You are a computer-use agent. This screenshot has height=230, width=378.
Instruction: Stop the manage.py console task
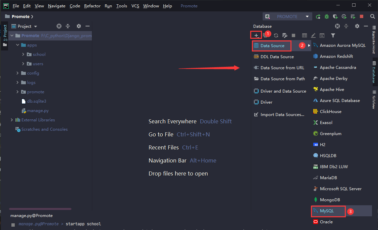click(13, 225)
